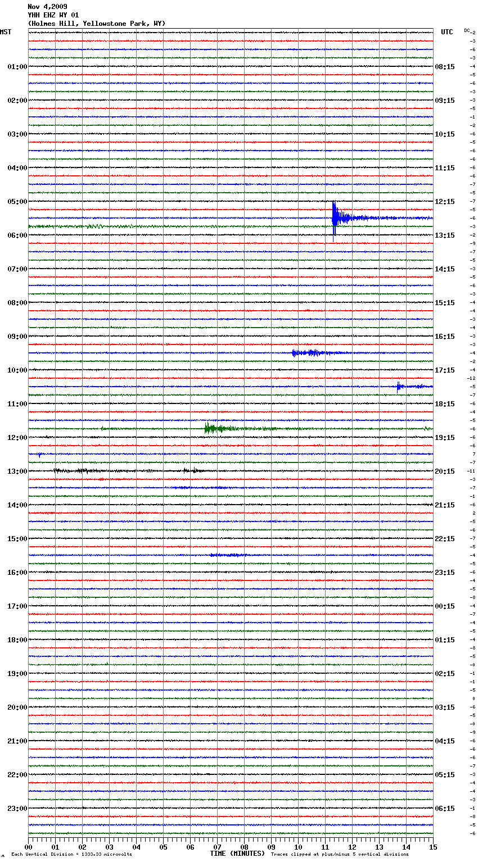Select the 04:00 MST time label

(17, 168)
